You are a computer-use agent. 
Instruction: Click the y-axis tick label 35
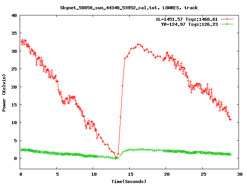tap(14, 33)
